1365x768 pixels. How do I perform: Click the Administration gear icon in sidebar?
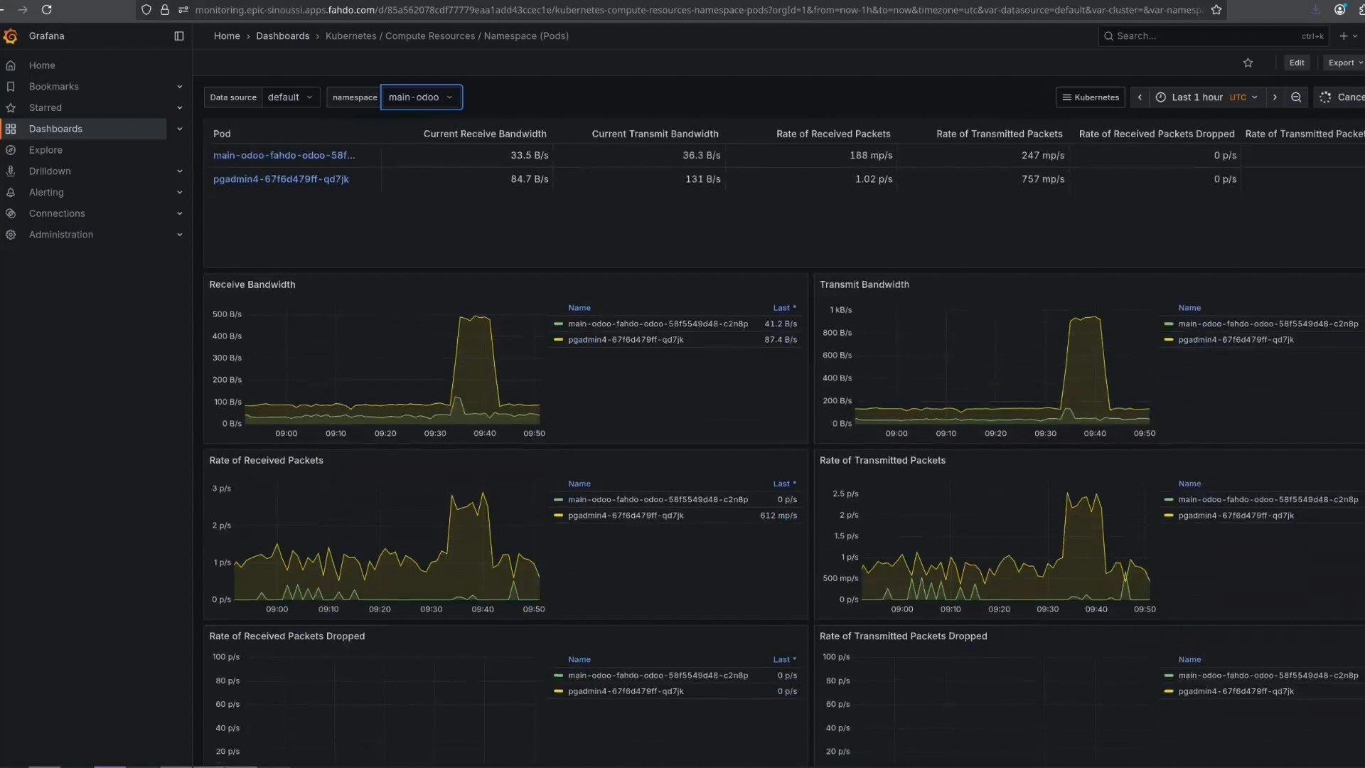click(x=11, y=235)
